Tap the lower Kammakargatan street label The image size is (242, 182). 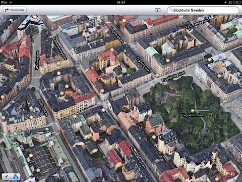138,157
